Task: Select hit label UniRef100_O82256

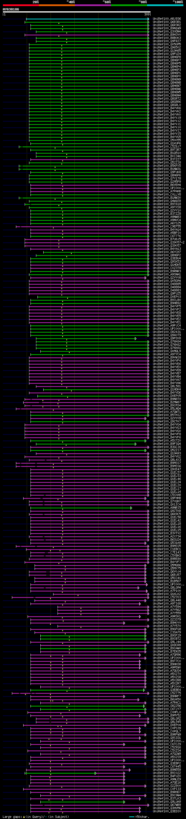Action: 167,706
